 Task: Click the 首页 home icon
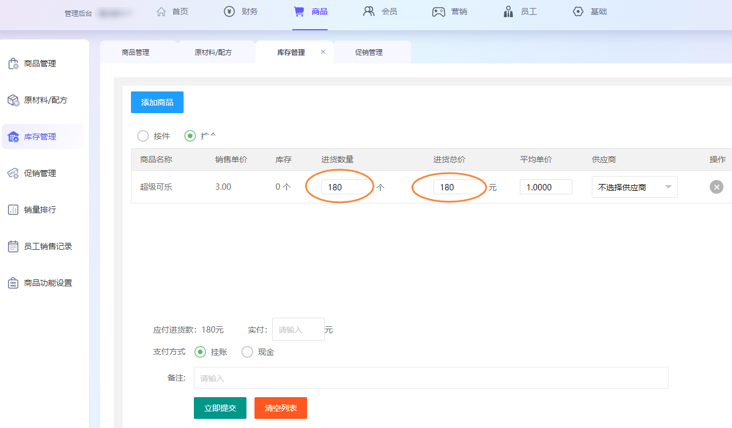[x=161, y=11]
